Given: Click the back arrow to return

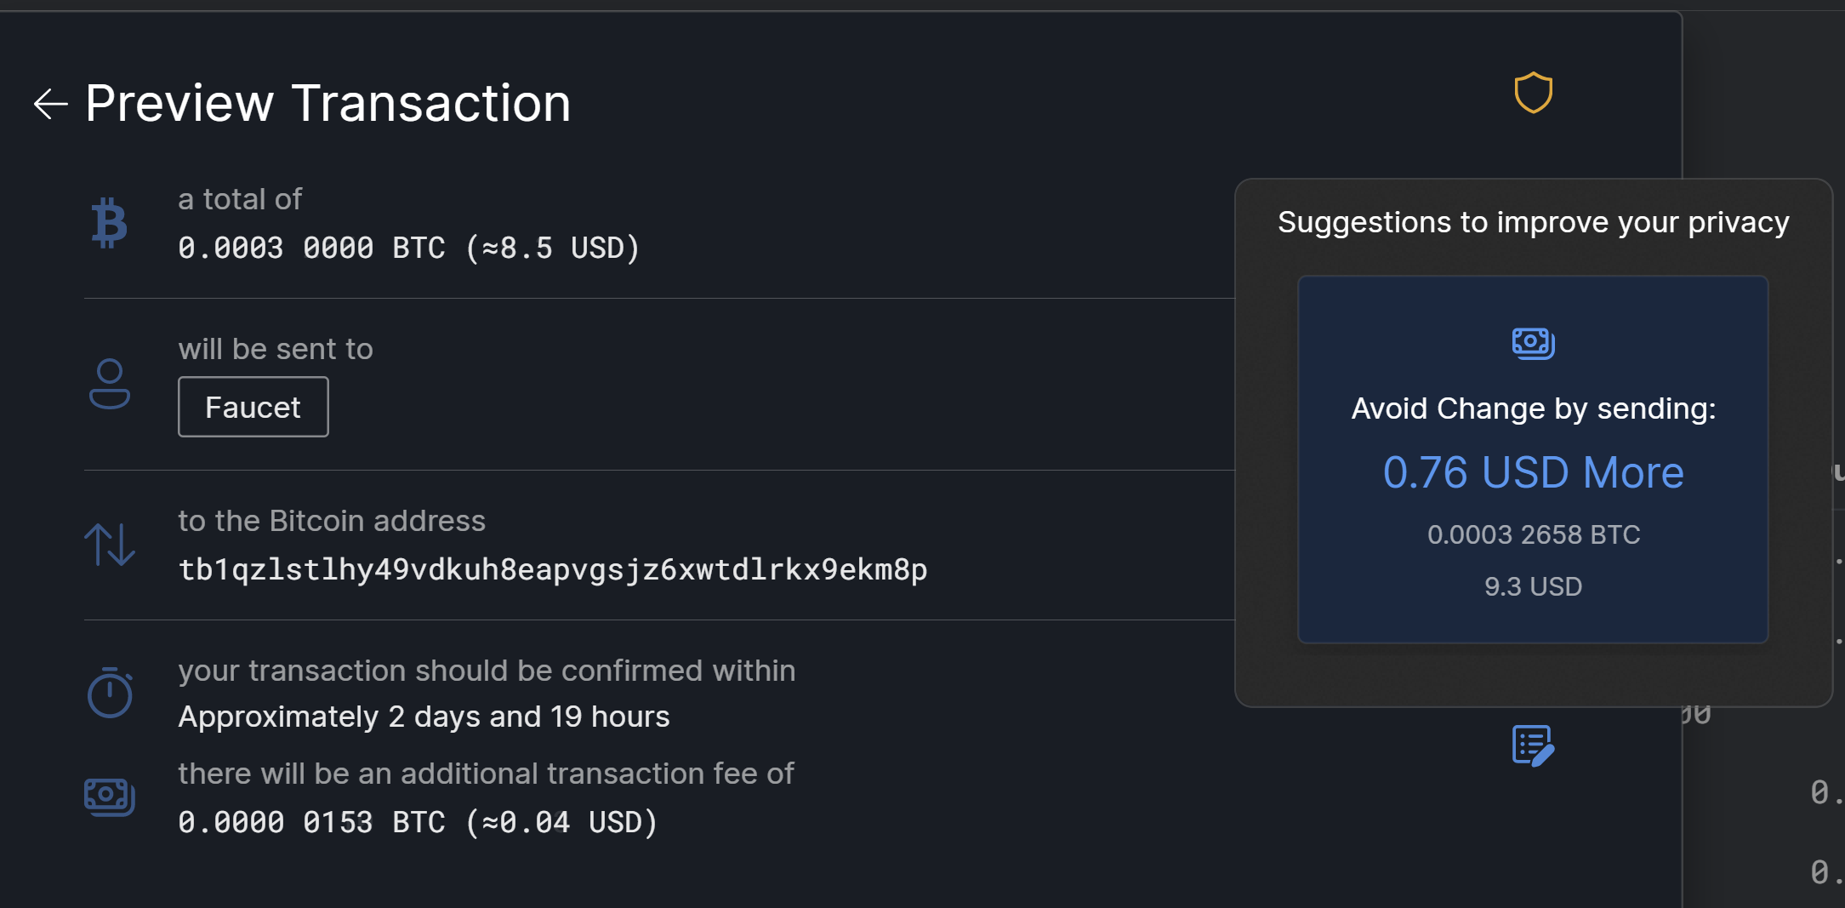Looking at the screenshot, I should click(50, 104).
